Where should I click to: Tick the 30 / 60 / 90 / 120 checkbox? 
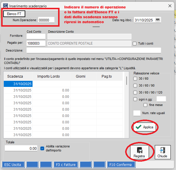[x=135, y=92]
